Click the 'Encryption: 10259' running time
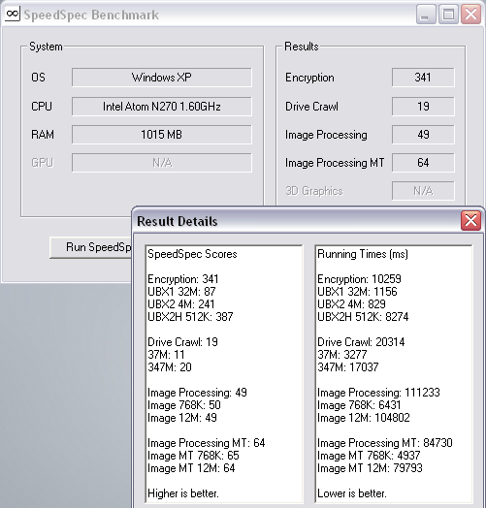The width and height of the screenshot is (486, 508). click(x=359, y=279)
